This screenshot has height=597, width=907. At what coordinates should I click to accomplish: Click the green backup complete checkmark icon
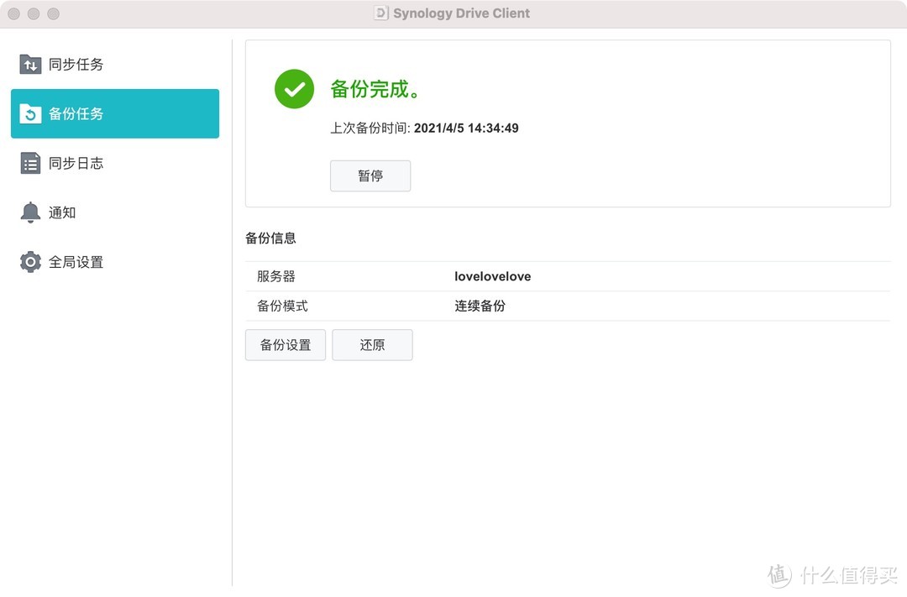(x=294, y=89)
